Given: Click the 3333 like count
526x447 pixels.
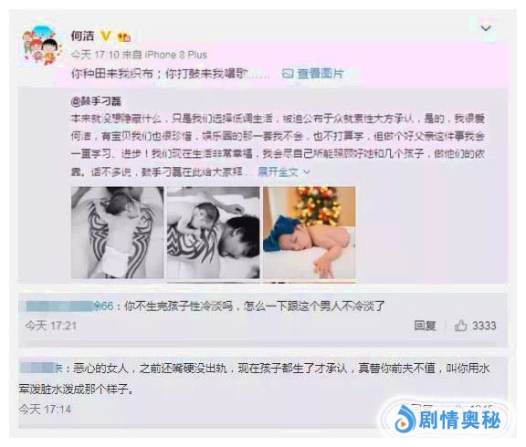Looking at the screenshot, I should tap(484, 326).
